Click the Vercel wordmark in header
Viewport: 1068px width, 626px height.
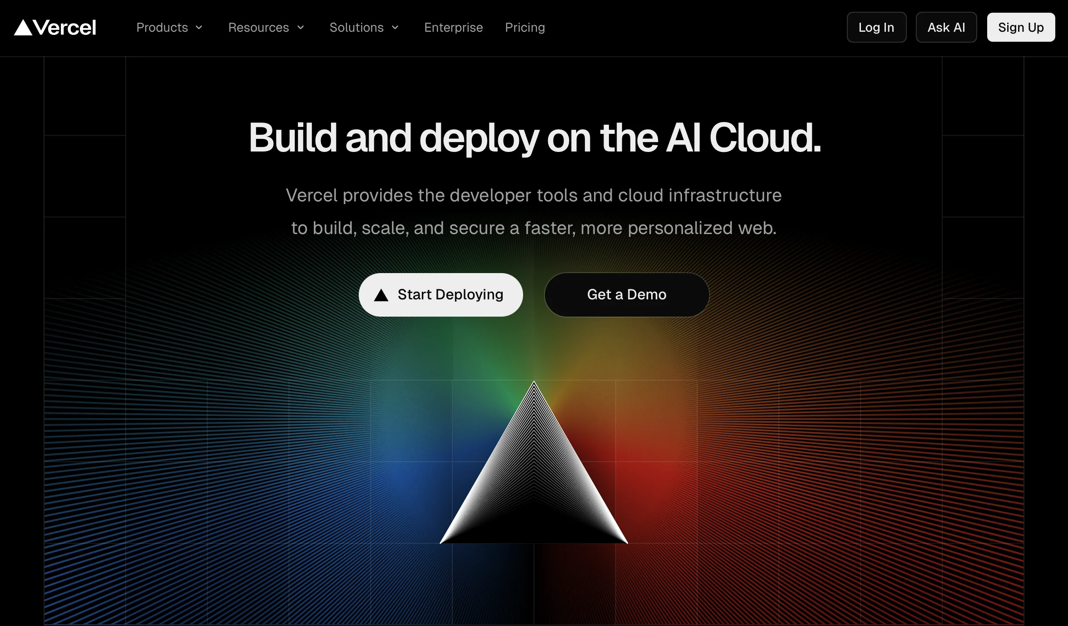(65, 28)
